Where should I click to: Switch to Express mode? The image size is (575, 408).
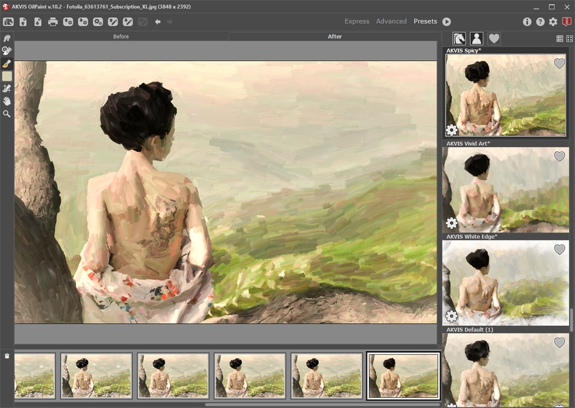(357, 22)
